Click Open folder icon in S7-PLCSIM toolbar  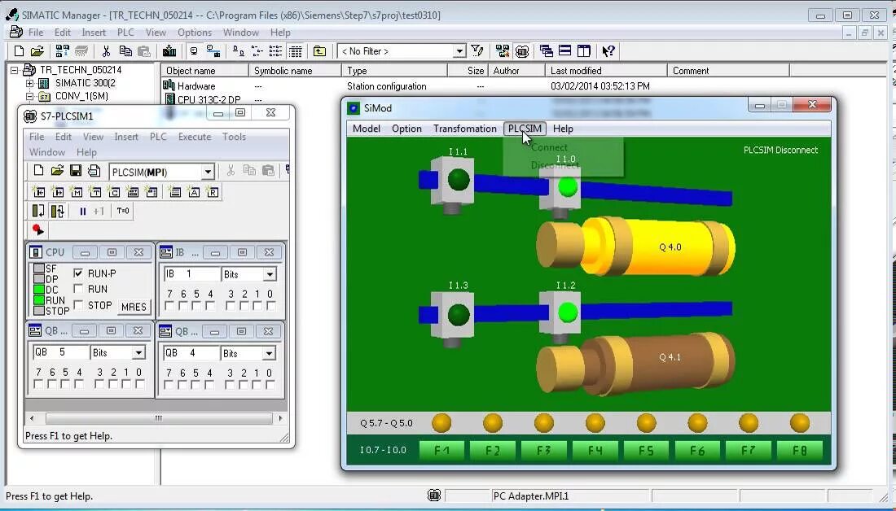pyautogui.click(x=57, y=171)
